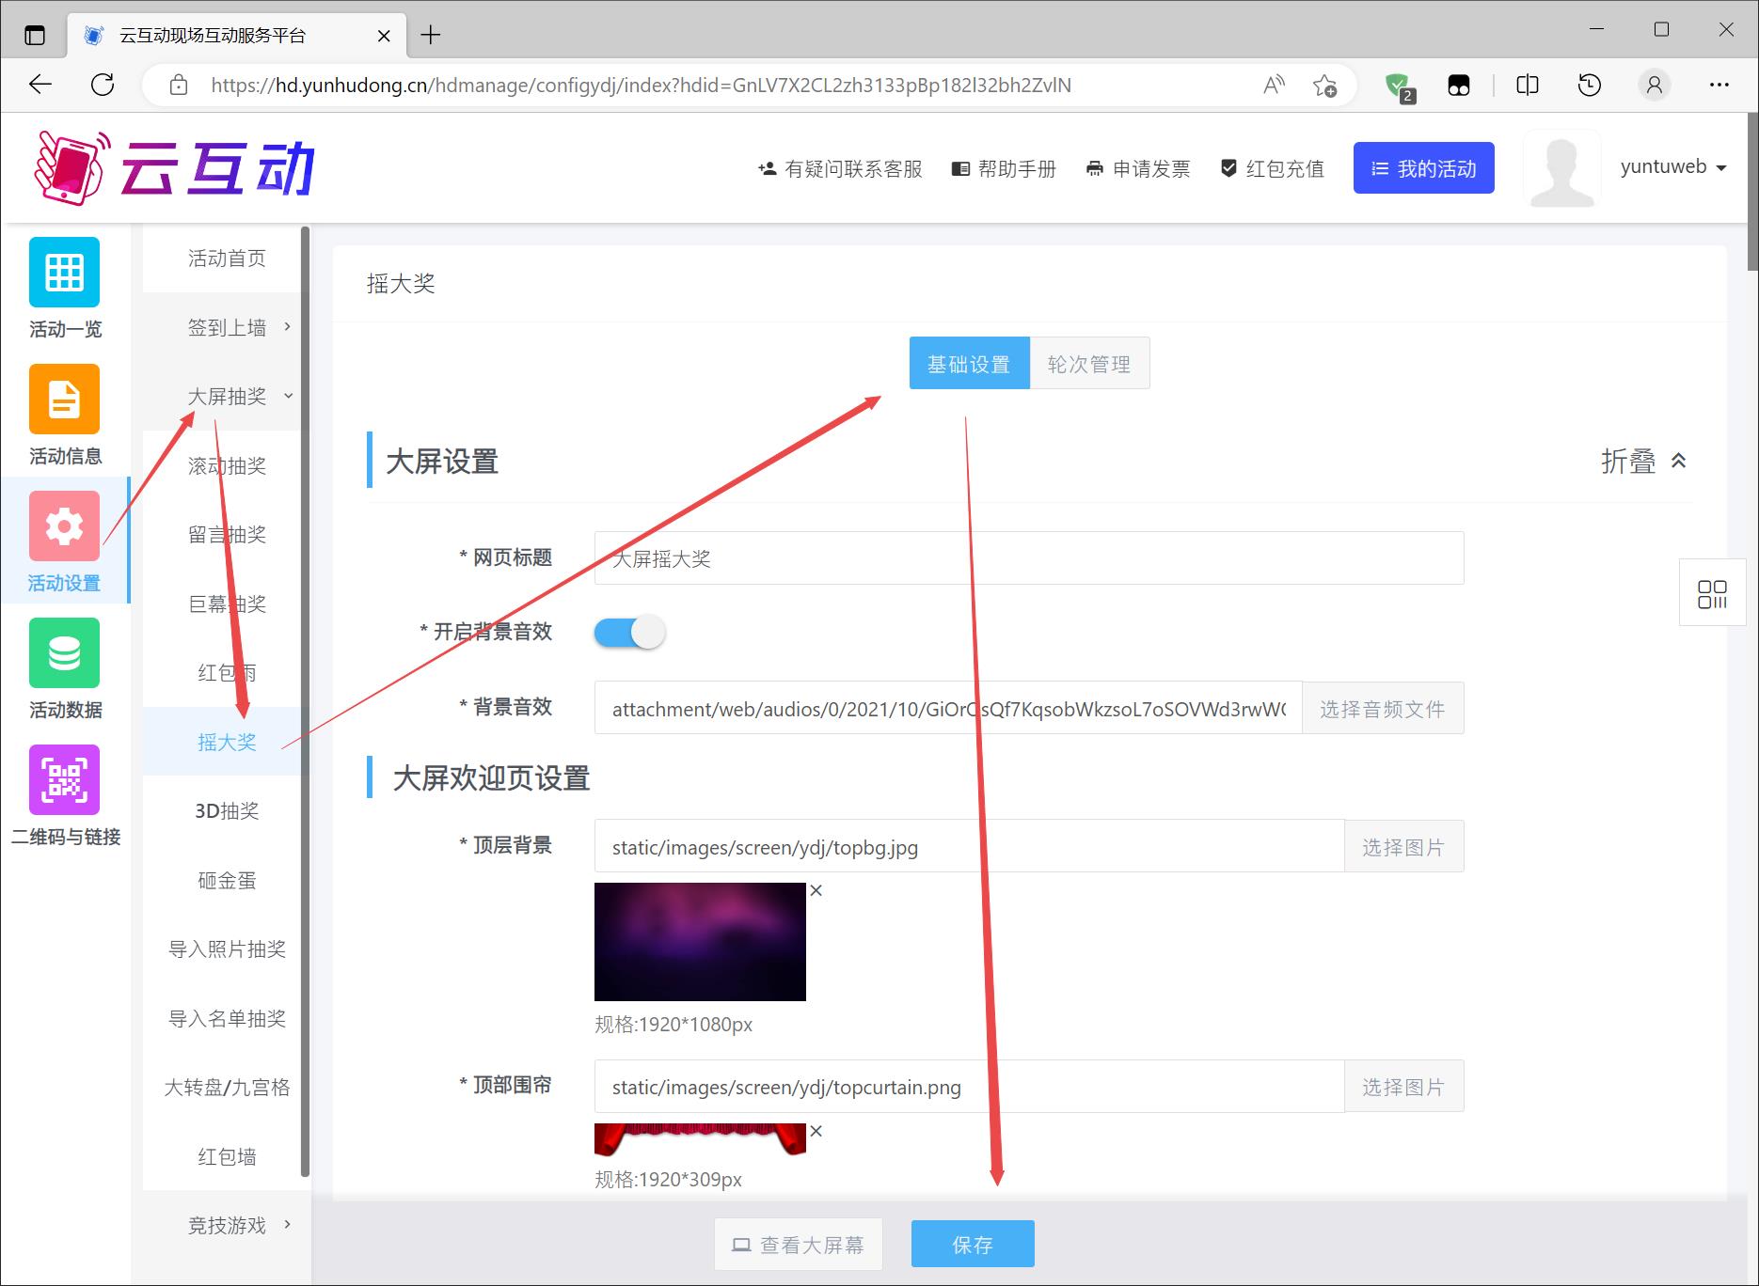Screen dimensions: 1759x1286
Task: Refresh the browser page
Action: coord(103,86)
